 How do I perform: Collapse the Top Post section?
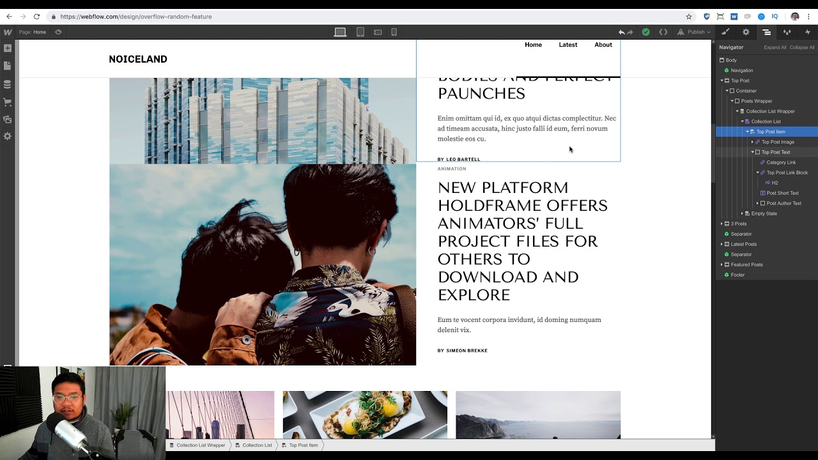click(722, 80)
